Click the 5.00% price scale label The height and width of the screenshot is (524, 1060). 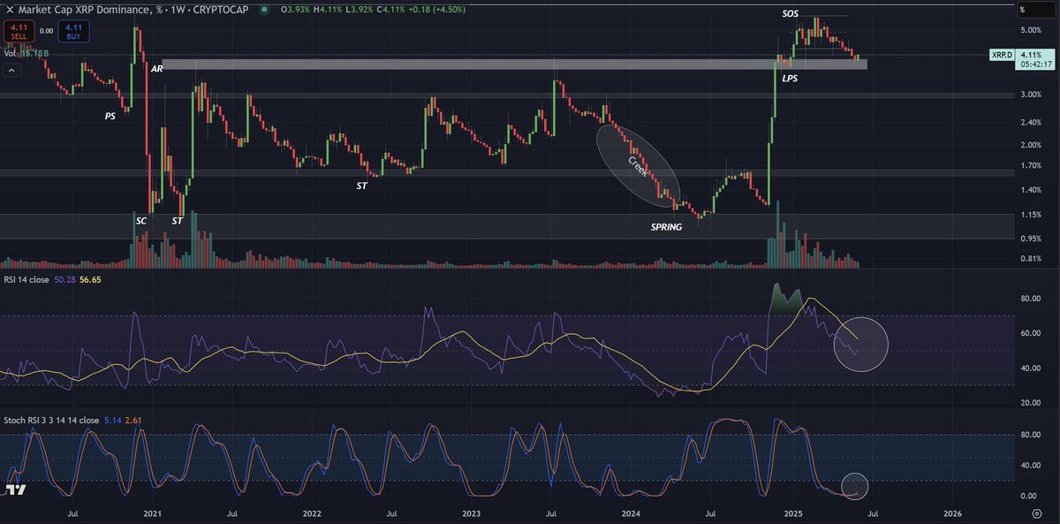point(1032,29)
